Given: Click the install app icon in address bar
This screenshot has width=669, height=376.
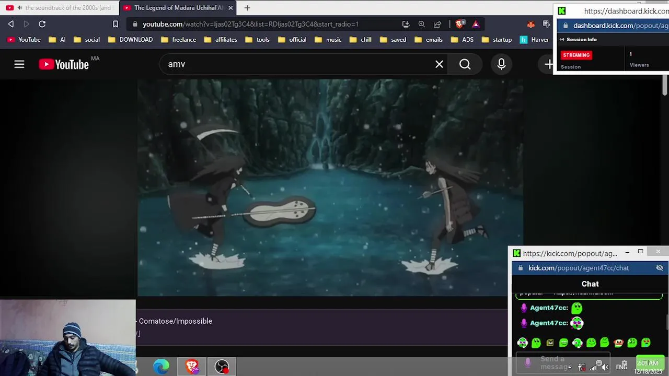Looking at the screenshot, I should tap(406, 24).
